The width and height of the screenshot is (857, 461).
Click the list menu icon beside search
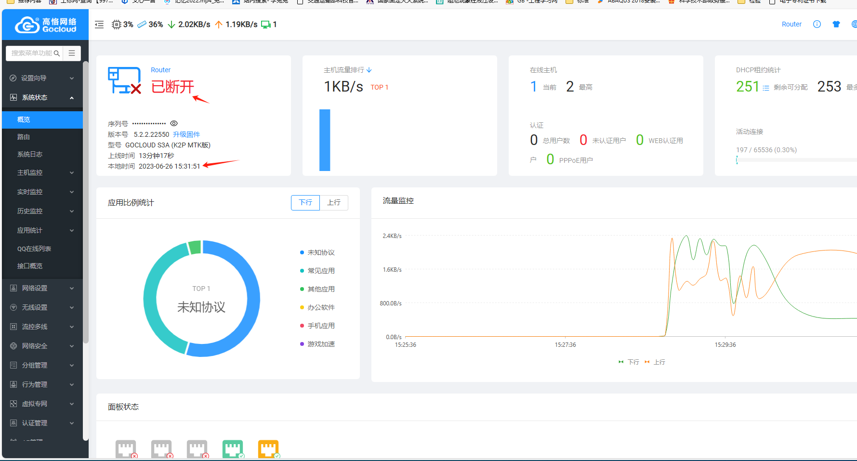(72, 53)
